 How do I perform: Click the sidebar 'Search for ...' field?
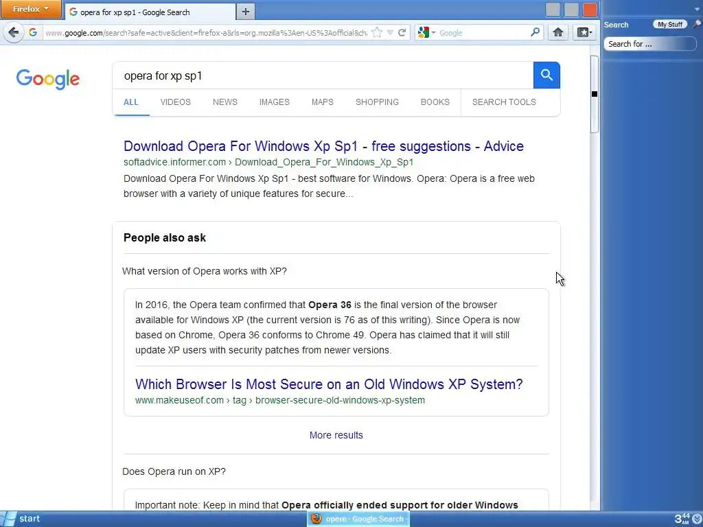(x=649, y=44)
